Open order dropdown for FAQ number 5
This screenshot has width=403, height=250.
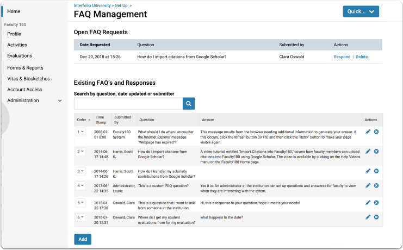point(80,203)
